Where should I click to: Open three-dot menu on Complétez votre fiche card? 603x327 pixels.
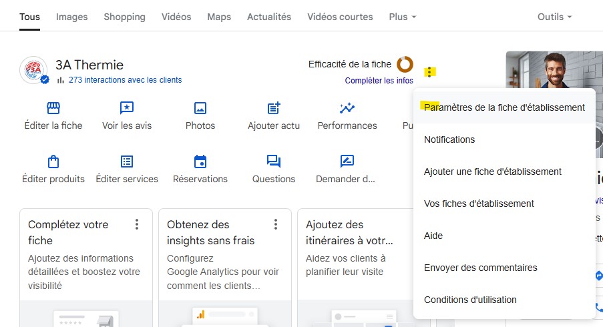(x=137, y=224)
